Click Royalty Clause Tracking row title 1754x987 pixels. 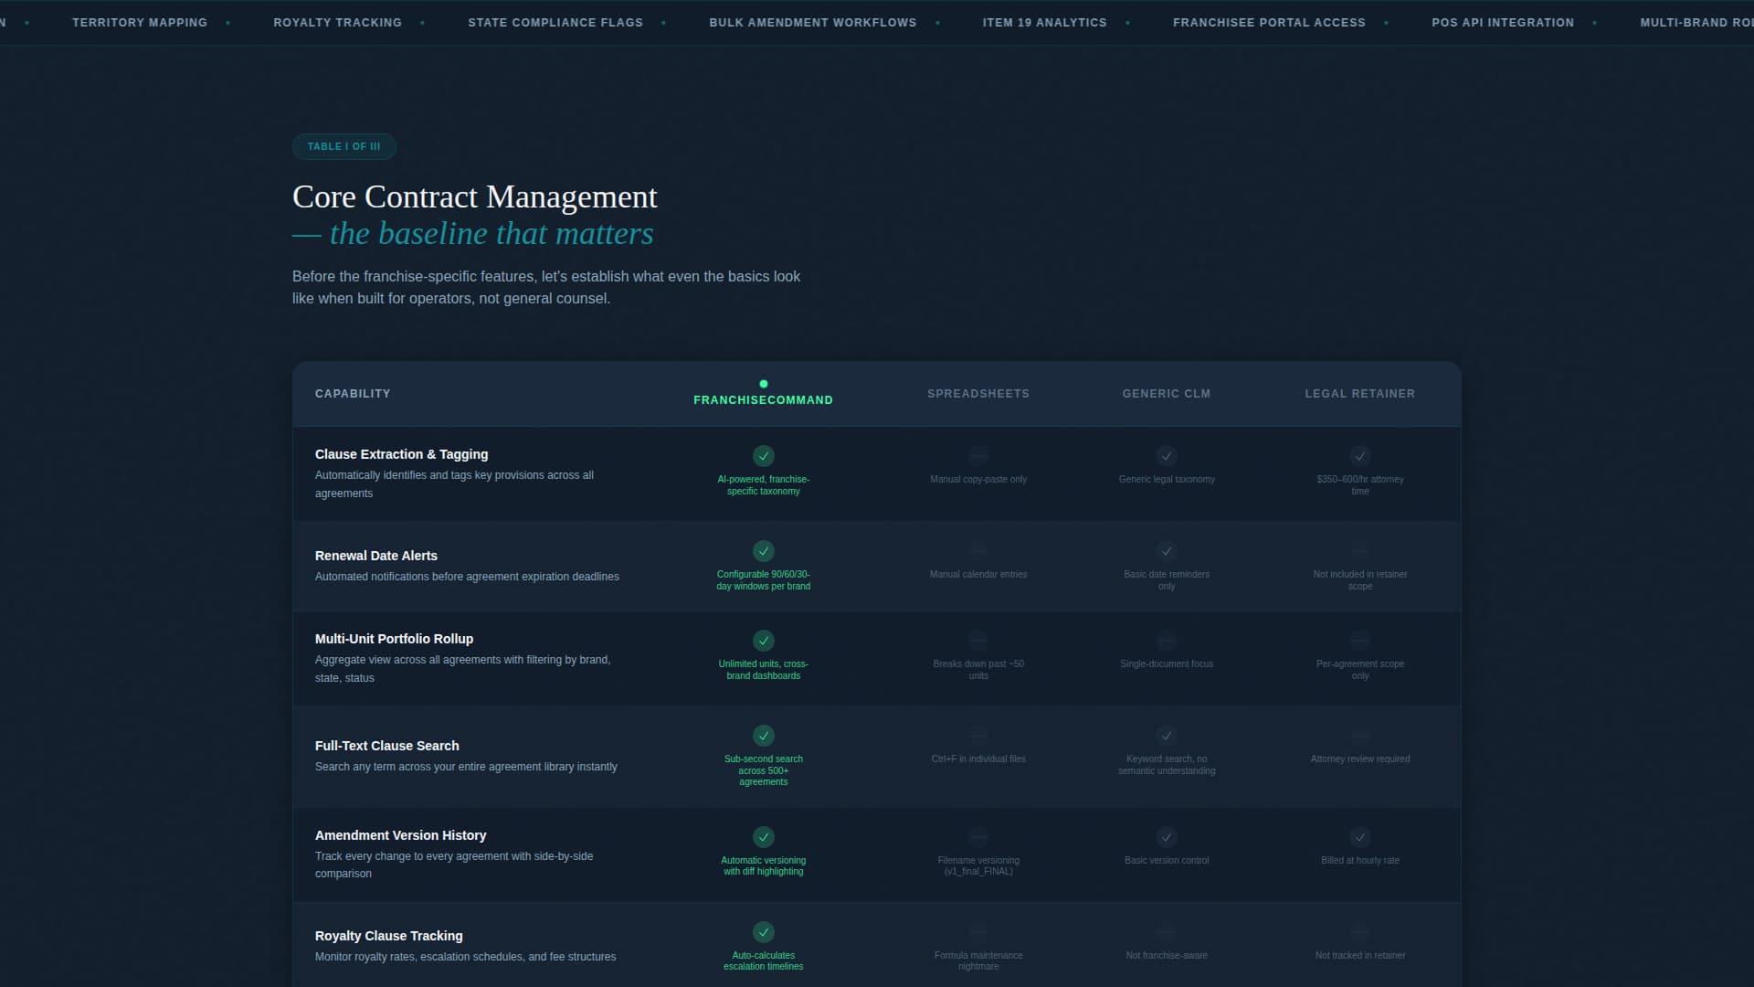tap(388, 936)
